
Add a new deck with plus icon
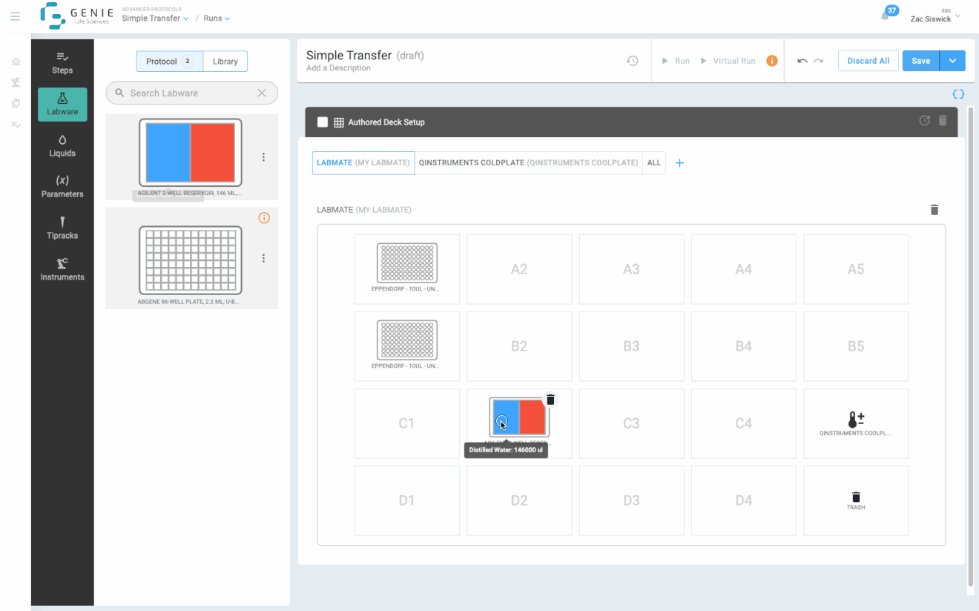coord(679,163)
